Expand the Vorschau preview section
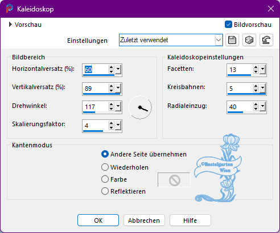The image size is (280, 233). point(10,25)
